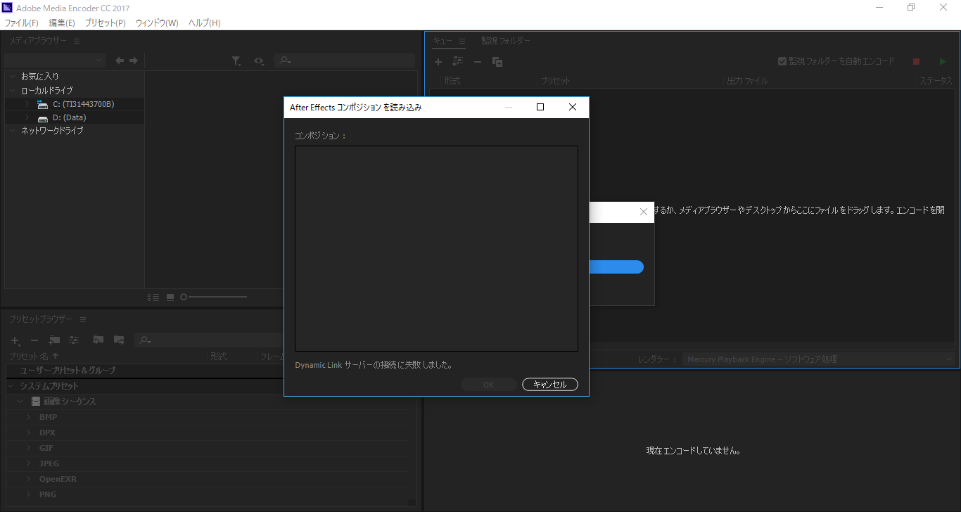Screen dimensions: 961x512
Task: Switch Media Browser to thumbnail view
Action: (x=170, y=297)
